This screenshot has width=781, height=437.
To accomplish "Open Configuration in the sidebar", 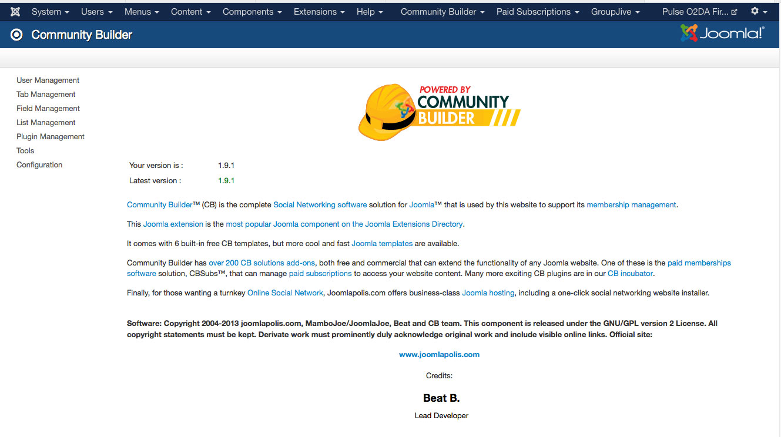I will (39, 165).
